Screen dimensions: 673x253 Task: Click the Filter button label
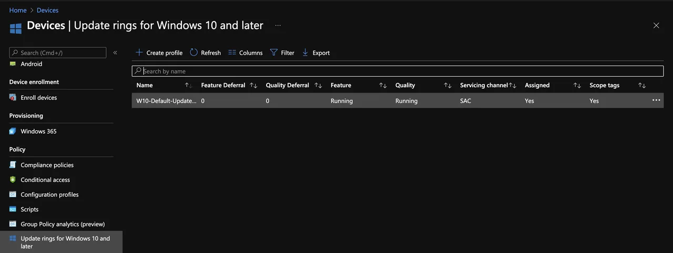click(288, 52)
